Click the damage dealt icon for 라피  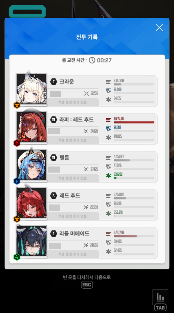108,120
